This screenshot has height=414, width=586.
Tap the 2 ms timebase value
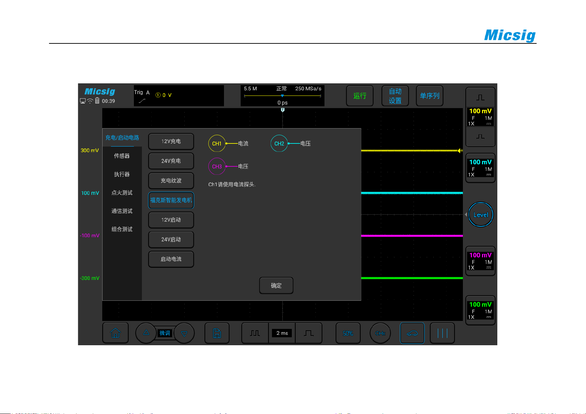tap(282, 333)
